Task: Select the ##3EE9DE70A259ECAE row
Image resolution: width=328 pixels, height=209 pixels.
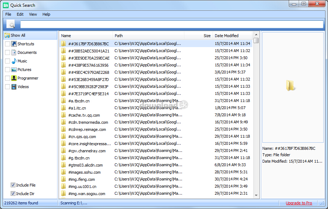Action: [156, 58]
